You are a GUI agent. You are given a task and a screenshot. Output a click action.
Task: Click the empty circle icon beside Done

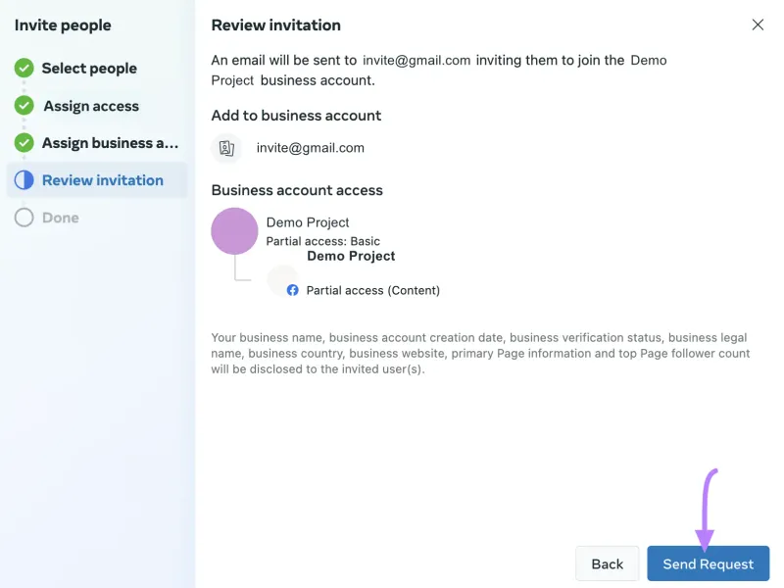25,218
